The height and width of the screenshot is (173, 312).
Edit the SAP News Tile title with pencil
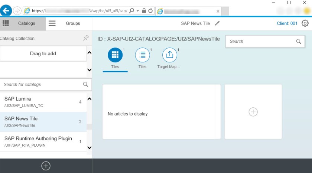[x=217, y=23]
